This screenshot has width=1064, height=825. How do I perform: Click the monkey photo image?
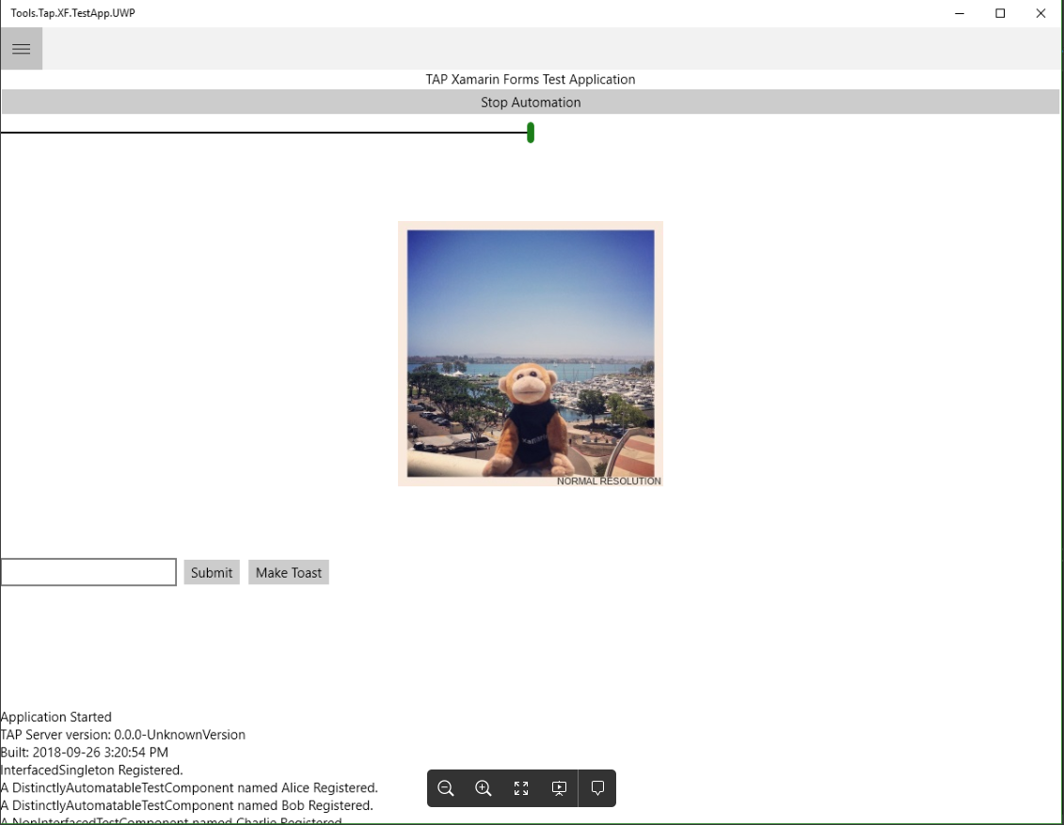(x=530, y=353)
